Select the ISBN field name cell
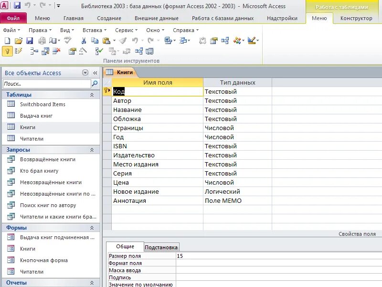The height and width of the screenshot is (287, 382). point(158,146)
